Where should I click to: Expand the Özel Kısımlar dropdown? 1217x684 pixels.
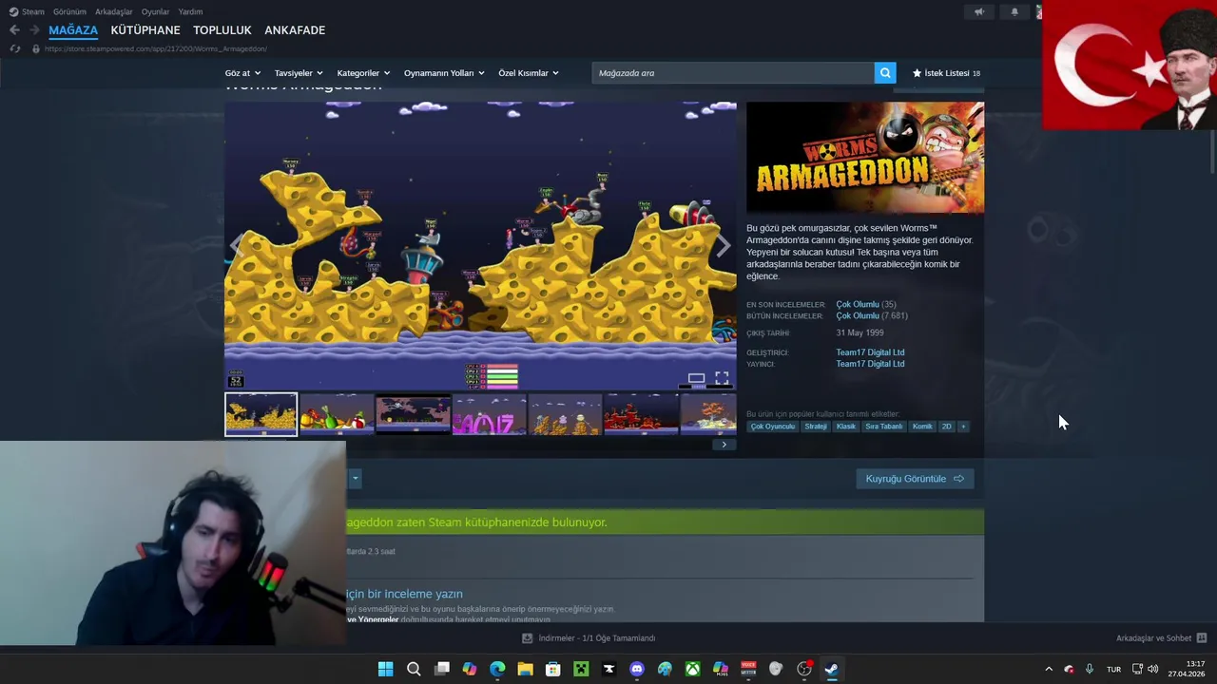click(x=529, y=73)
